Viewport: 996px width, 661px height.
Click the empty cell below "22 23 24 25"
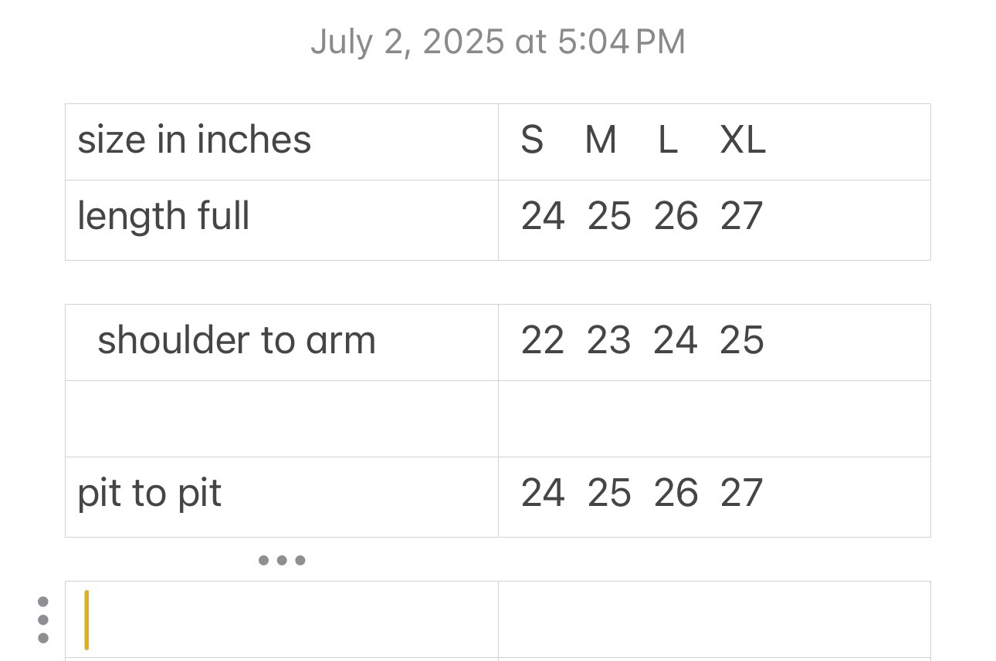pos(713,418)
